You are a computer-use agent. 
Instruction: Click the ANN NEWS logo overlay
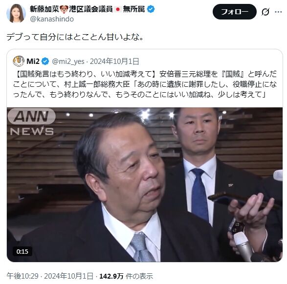[32, 122]
